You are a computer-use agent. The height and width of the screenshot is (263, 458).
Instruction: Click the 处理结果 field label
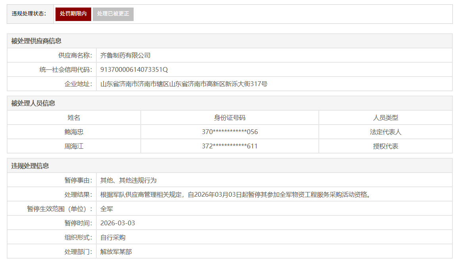click(78, 195)
